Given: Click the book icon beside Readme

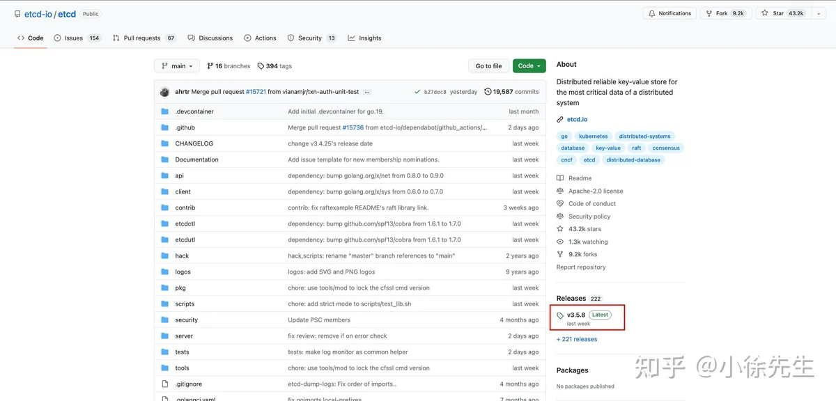Looking at the screenshot, I should pos(560,178).
